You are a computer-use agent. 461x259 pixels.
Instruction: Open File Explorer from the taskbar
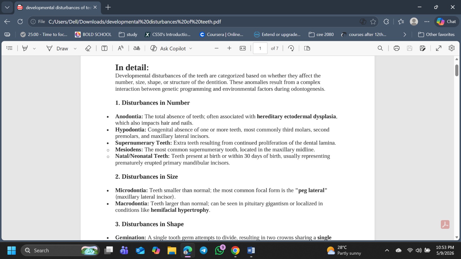coord(172,250)
